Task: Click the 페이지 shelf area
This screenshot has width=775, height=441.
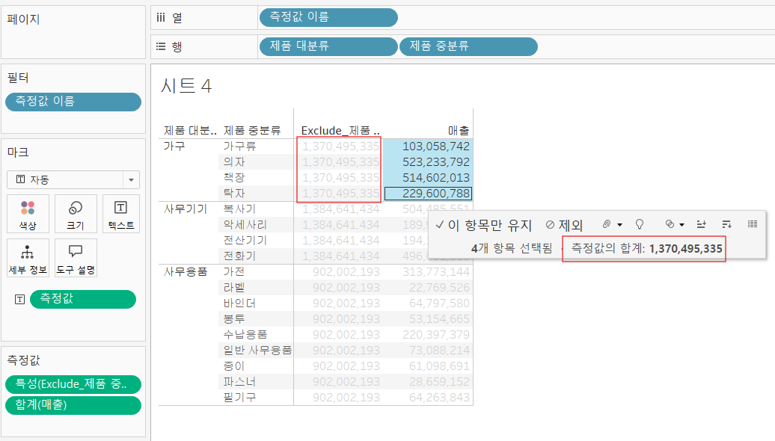Action: (73, 32)
